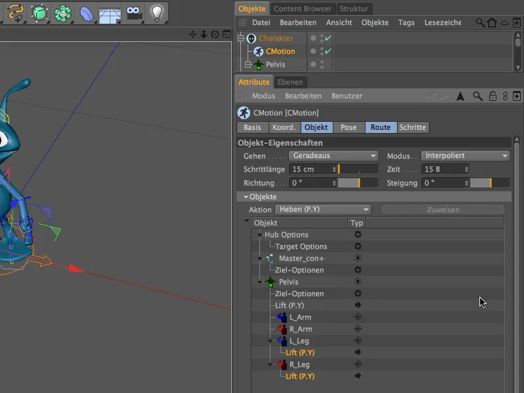524x393 pixels.
Task: Select the Pose property tab
Action: point(348,127)
